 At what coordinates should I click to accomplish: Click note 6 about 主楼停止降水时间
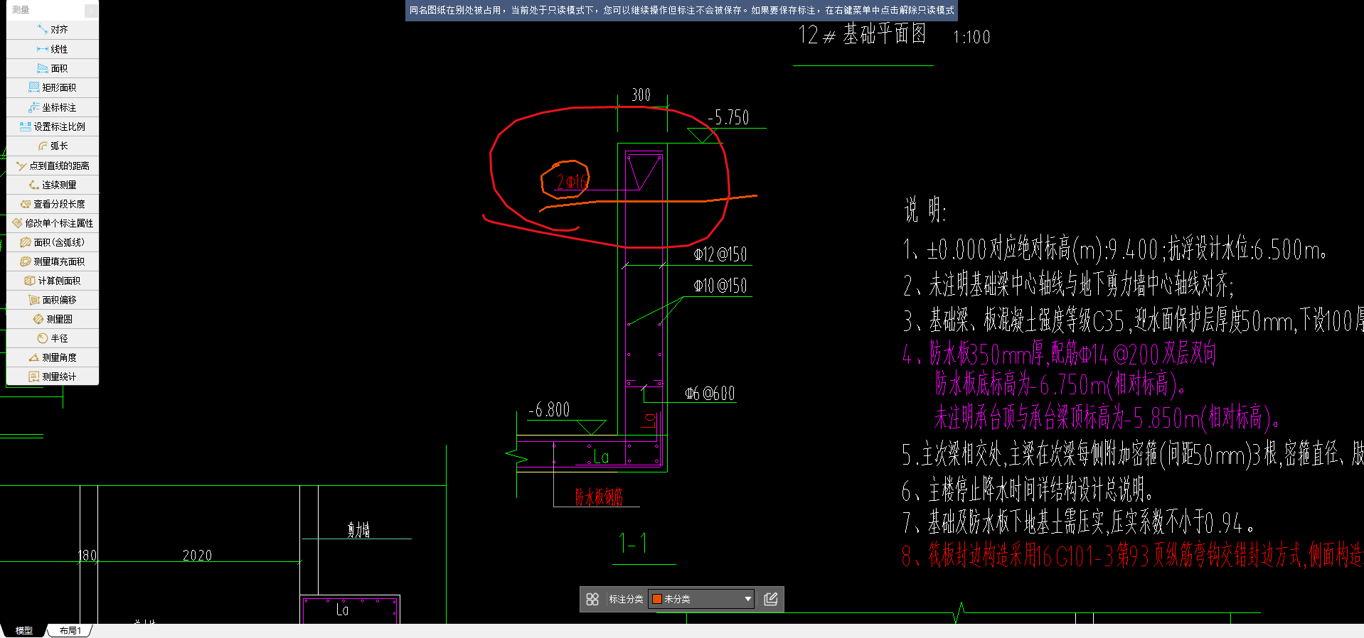(1028, 489)
